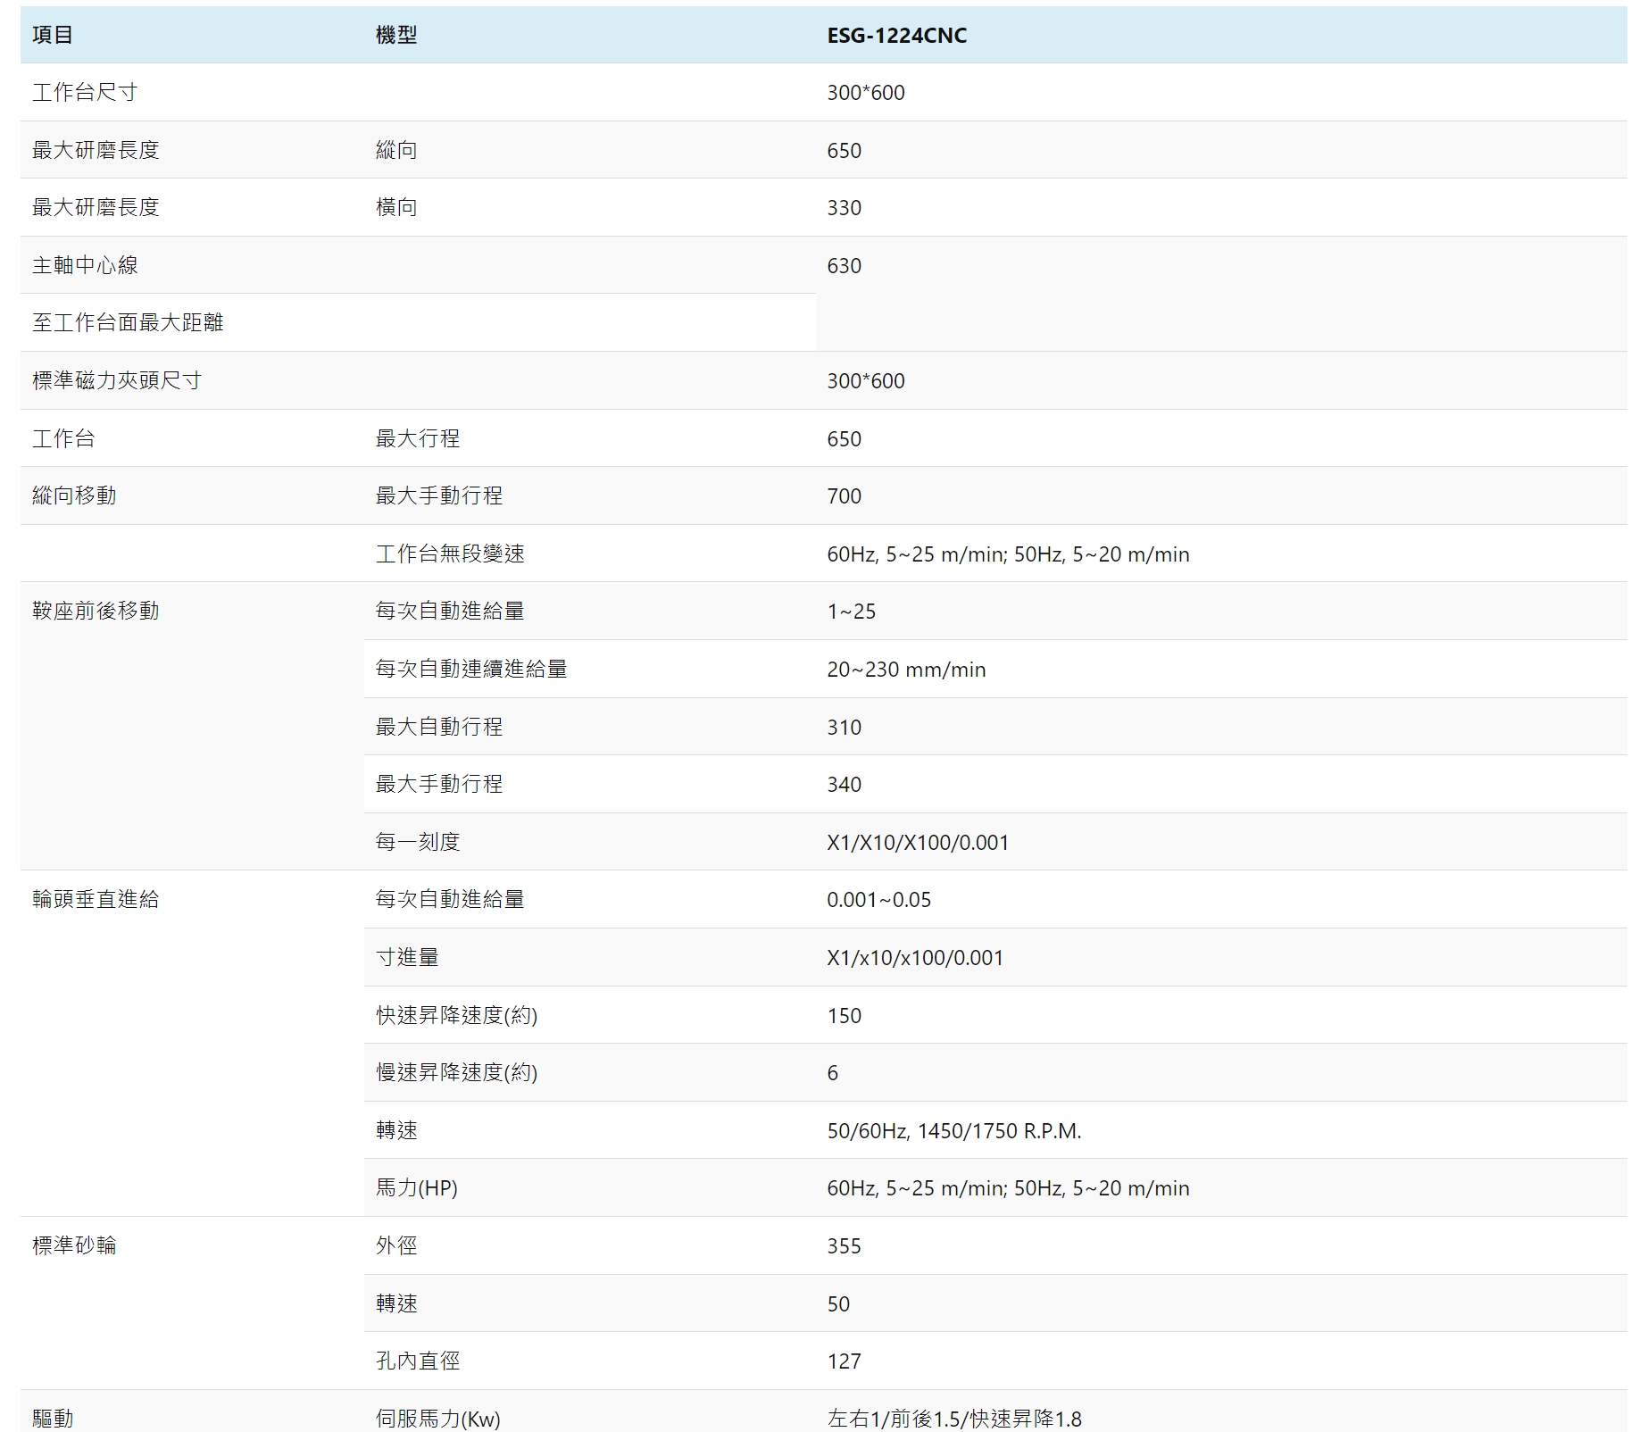This screenshot has height=1432, width=1631.
Task: Select the value 50/60Hz, 1450/1750 R.P.M.
Action: 953,1131
